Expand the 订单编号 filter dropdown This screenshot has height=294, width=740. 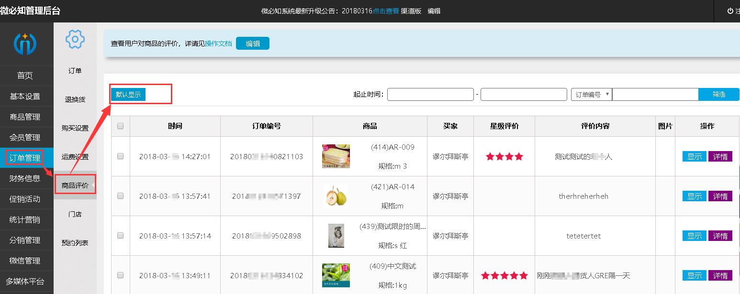(592, 95)
